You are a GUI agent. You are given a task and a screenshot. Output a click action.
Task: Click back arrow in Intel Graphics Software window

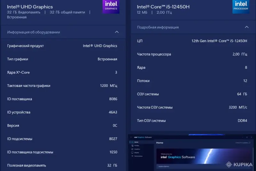coord(131,137)
